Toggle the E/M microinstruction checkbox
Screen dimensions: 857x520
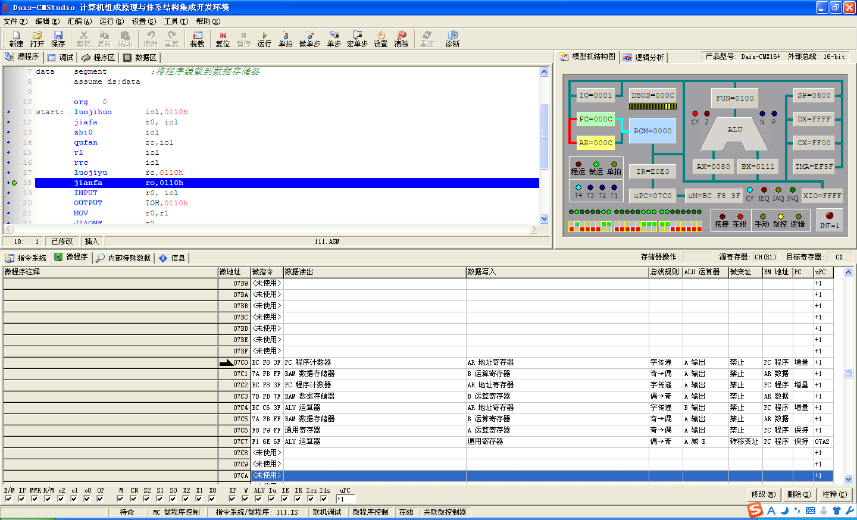(x=8, y=499)
